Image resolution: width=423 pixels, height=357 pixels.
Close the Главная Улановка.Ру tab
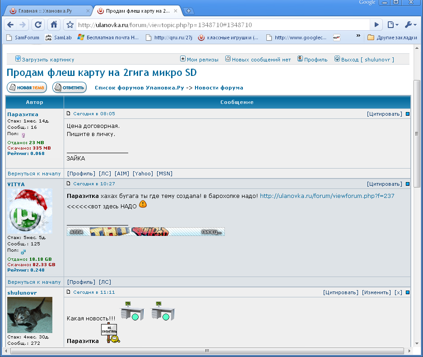88,11
